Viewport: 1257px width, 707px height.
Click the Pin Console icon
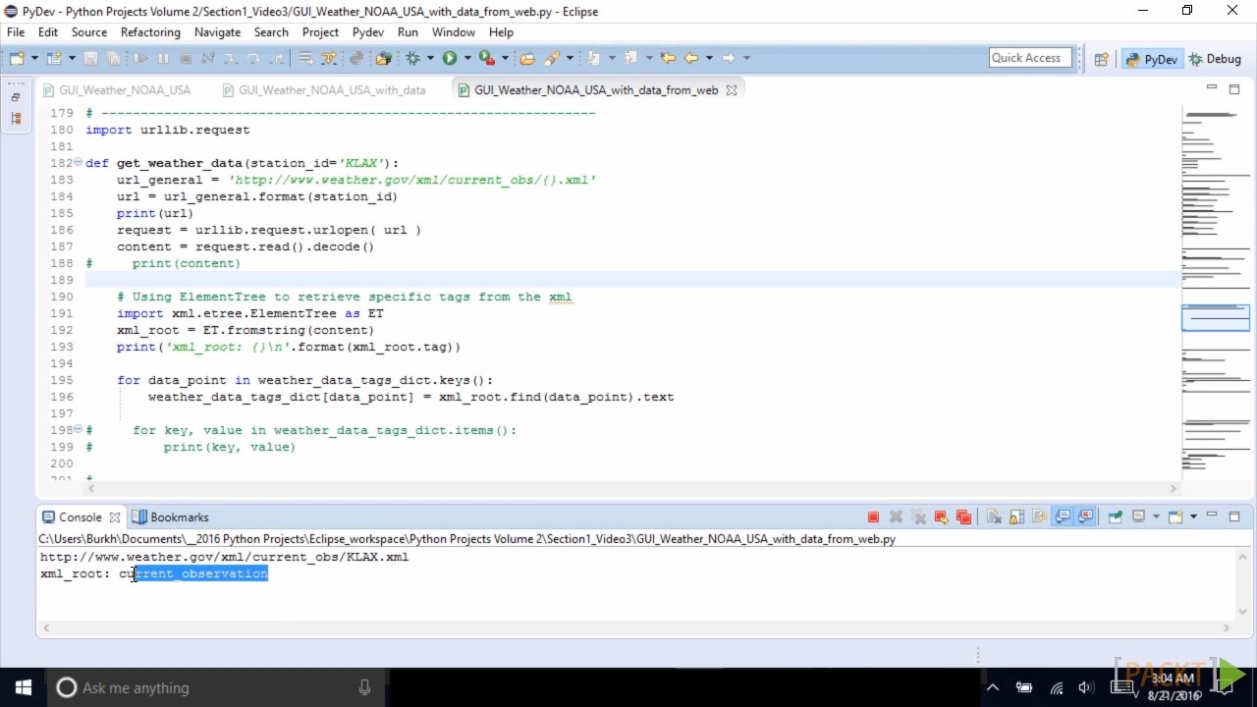click(x=1115, y=517)
